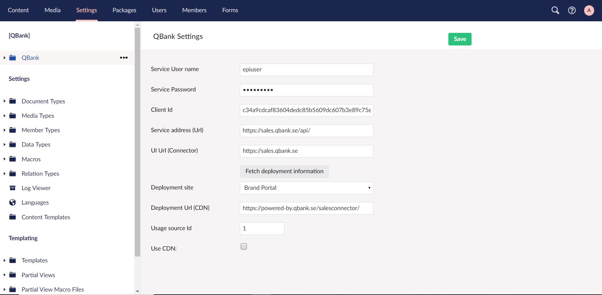The width and height of the screenshot is (602, 295).
Task: Click the Relation Types folder icon
Action: coord(13,173)
